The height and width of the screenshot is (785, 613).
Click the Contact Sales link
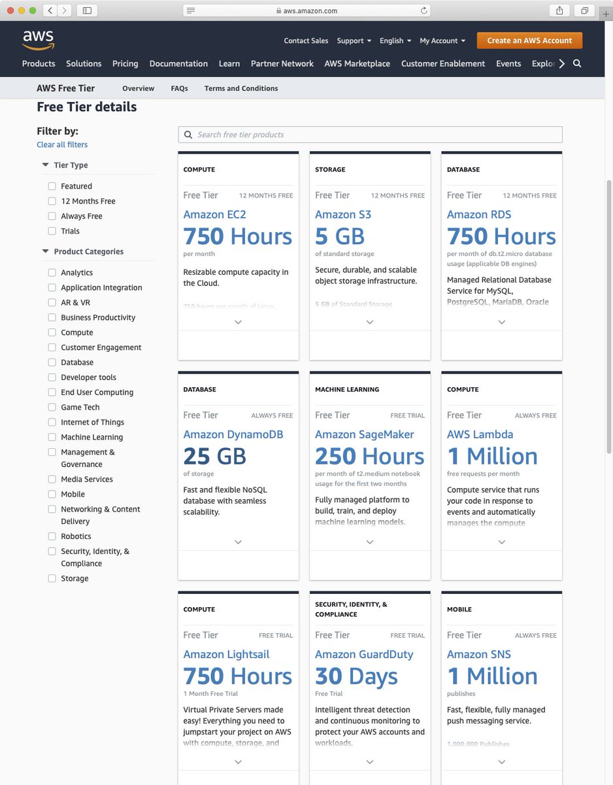(x=306, y=41)
